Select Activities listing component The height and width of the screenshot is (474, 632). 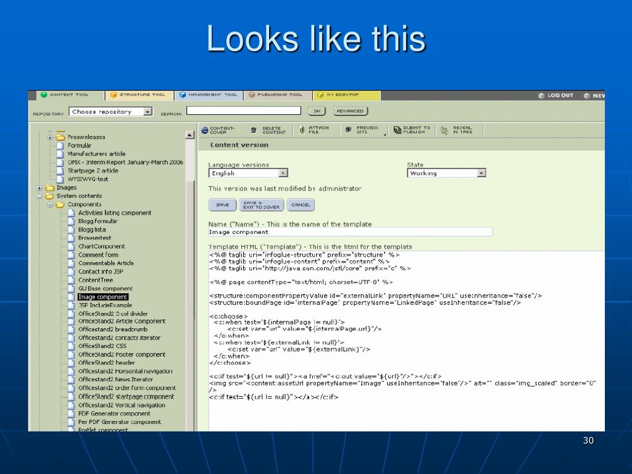[115, 213]
